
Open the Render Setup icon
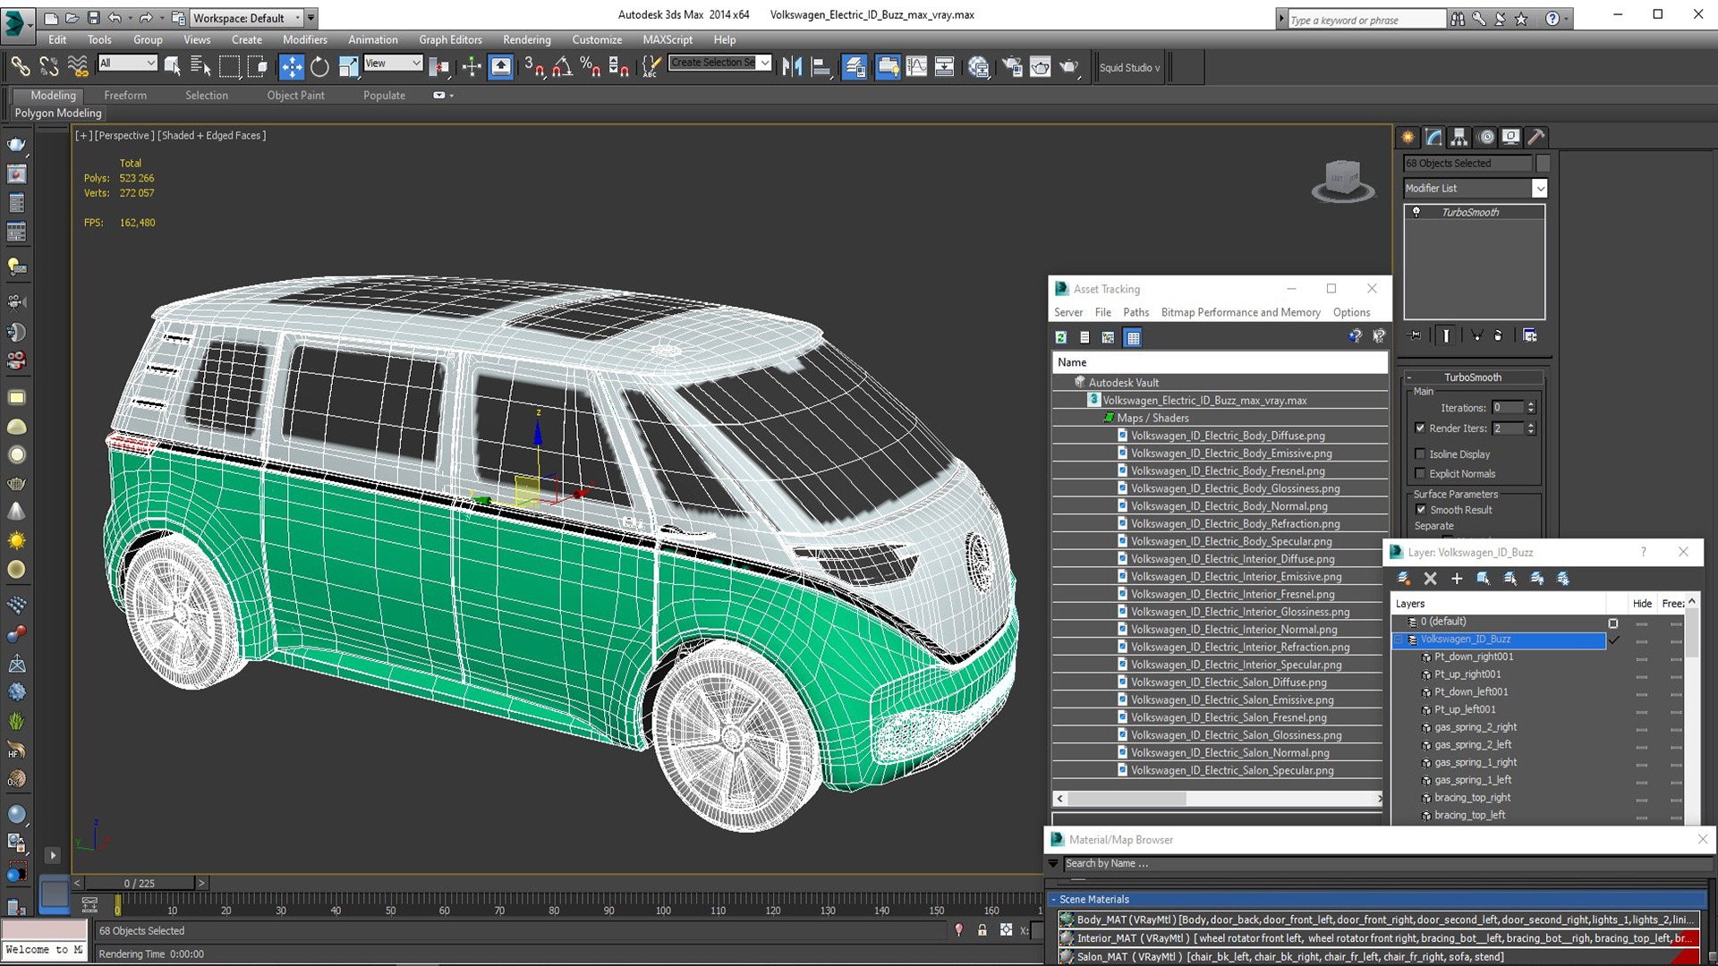[x=1012, y=66]
